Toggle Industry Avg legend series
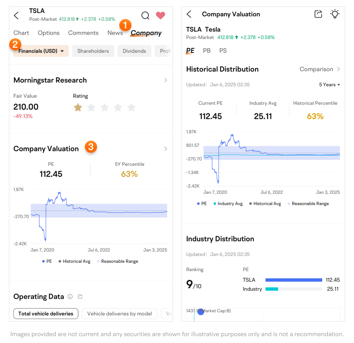The width and height of the screenshot is (354, 343). [228, 203]
